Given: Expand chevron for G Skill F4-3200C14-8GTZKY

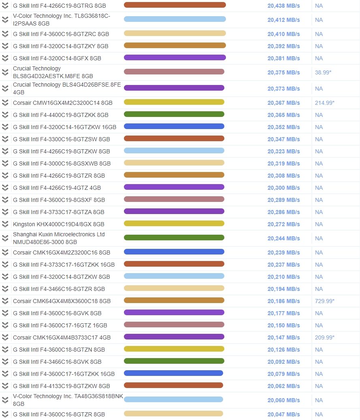Looking at the screenshot, I should coord(5,46).
